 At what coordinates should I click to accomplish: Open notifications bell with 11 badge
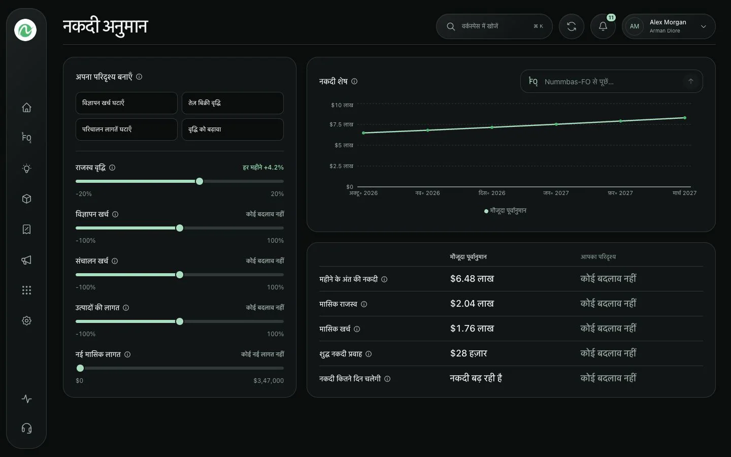click(x=603, y=26)
